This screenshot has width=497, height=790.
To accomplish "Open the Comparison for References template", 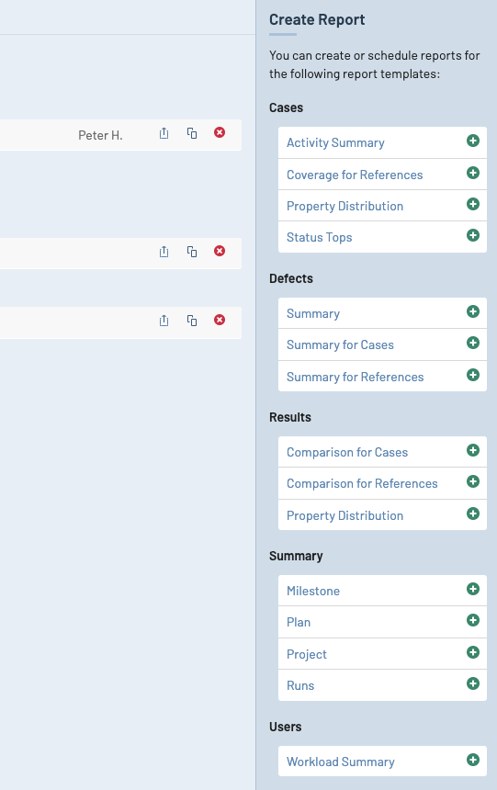I will 362,484.
